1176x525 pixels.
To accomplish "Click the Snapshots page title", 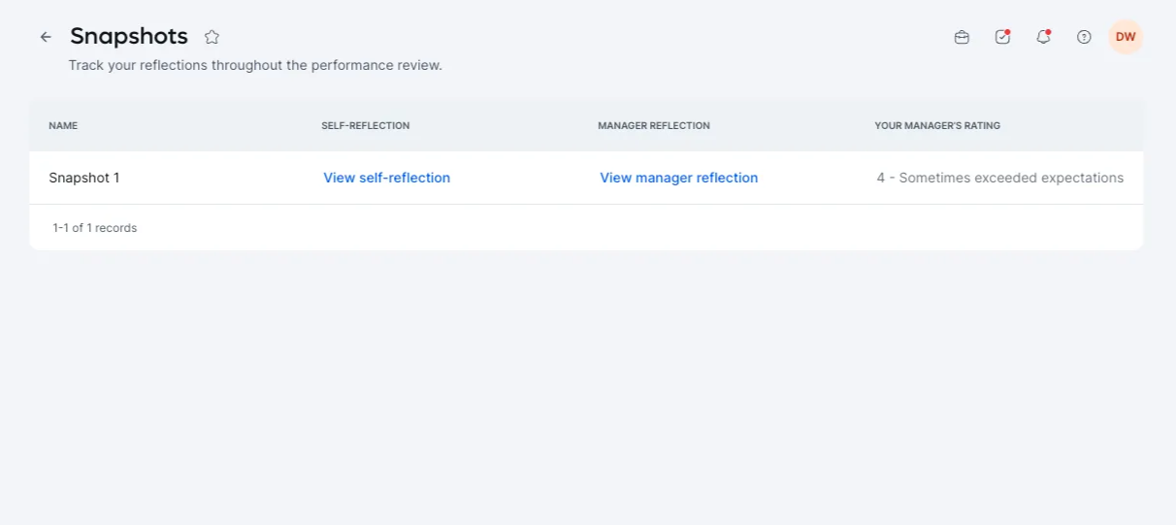I will (129, 36).
